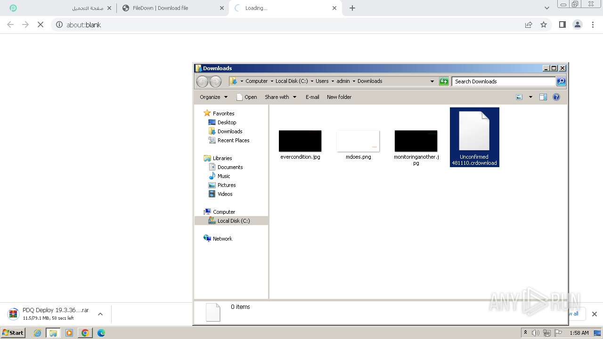Stop loading the current page
The width and height of the screenshot is (603, 339).
(41, 24)
